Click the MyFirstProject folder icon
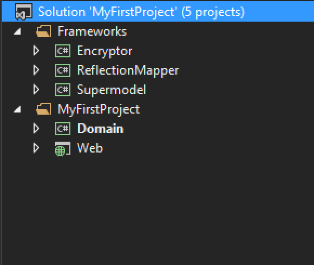Screen dimensions: 314x265 pyautogui.click(x=43, y=109)
